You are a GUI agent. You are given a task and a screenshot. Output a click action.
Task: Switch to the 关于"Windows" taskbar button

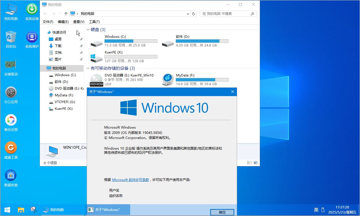[108, 210]
